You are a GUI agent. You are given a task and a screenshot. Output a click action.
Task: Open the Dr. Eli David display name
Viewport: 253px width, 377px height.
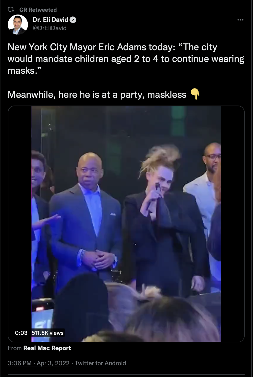click(51, 20)
